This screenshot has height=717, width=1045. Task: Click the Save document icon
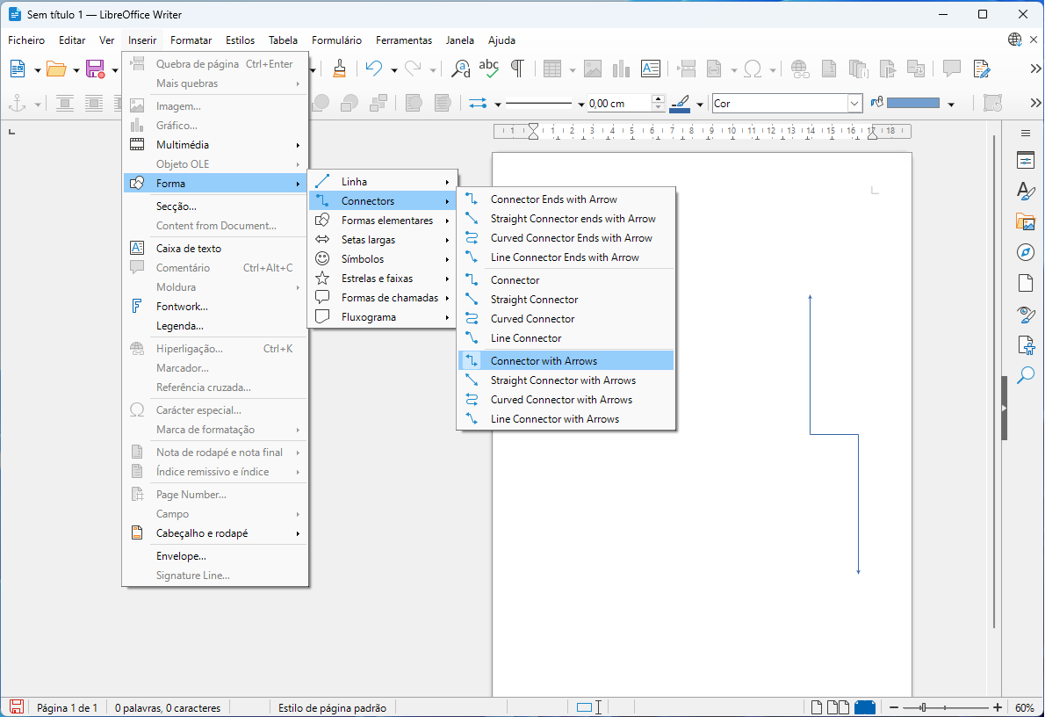point(96,69)
